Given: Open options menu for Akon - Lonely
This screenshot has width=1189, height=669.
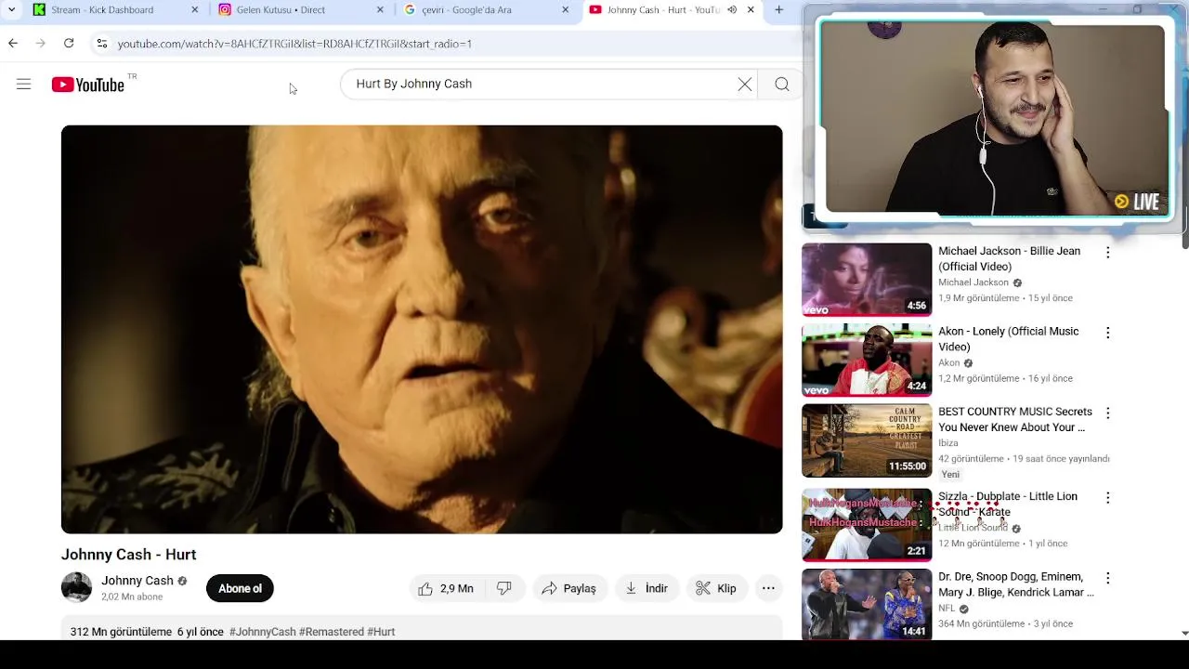Looking at the screenshot, I should (1107, 333).
